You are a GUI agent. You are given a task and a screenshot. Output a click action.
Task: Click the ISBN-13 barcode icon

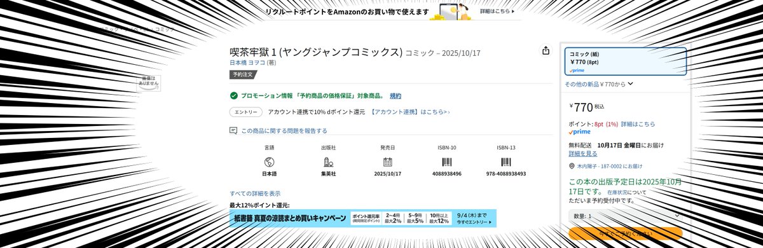[x=505, y=162]
